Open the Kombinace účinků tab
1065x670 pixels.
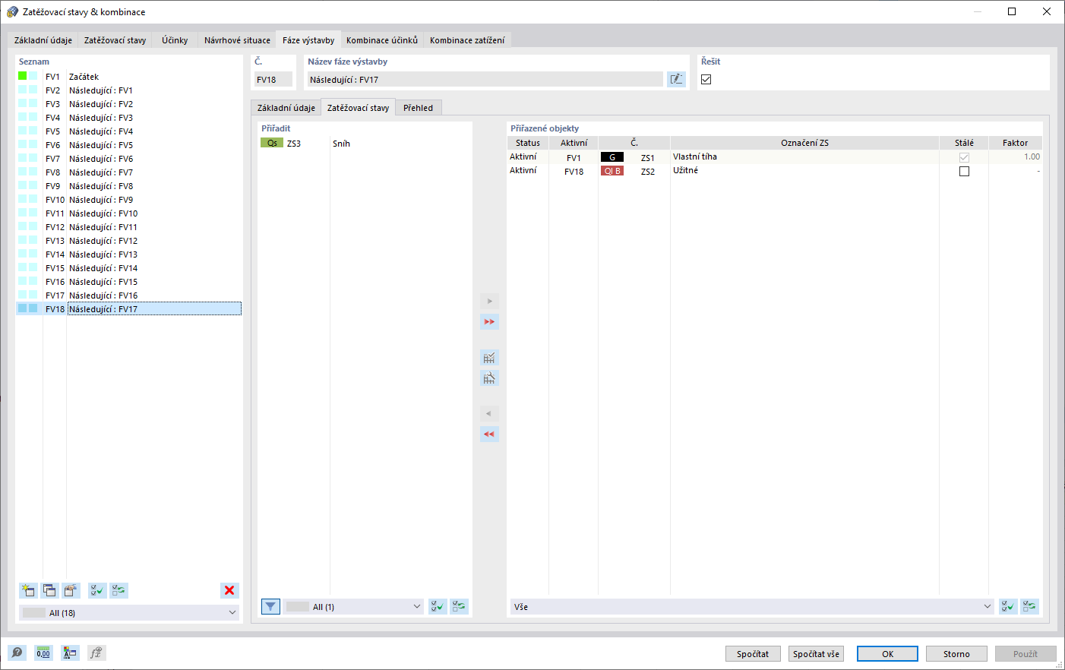coord(382,40)
